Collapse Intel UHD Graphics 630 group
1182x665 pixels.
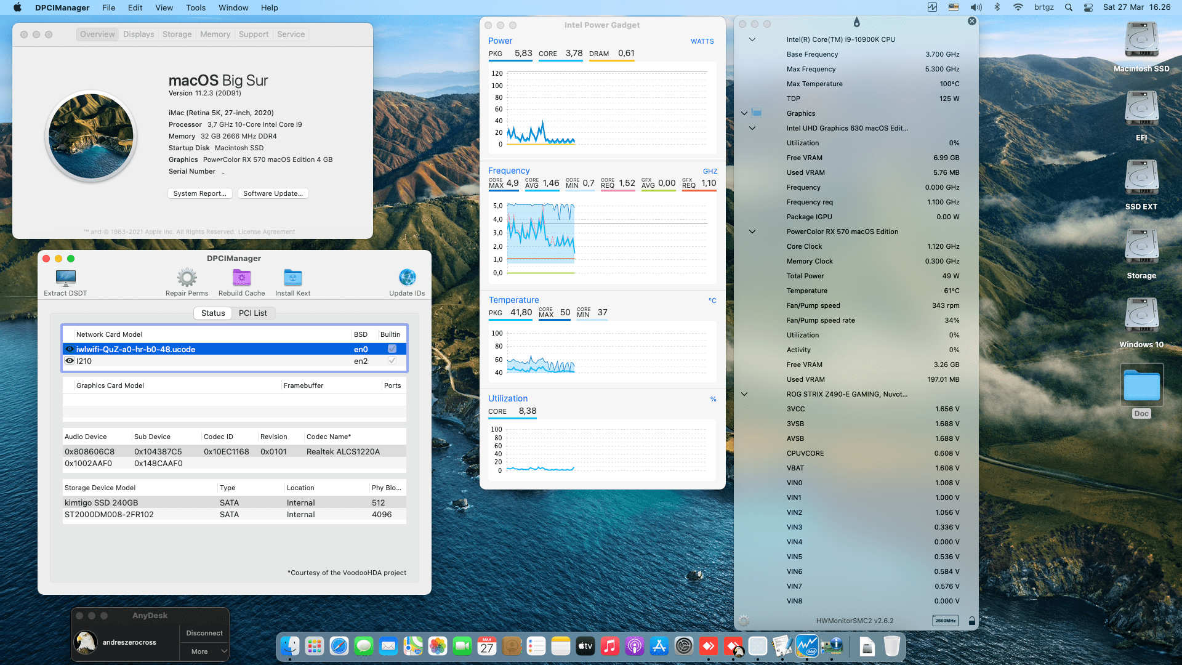click(x=752, y=128)
